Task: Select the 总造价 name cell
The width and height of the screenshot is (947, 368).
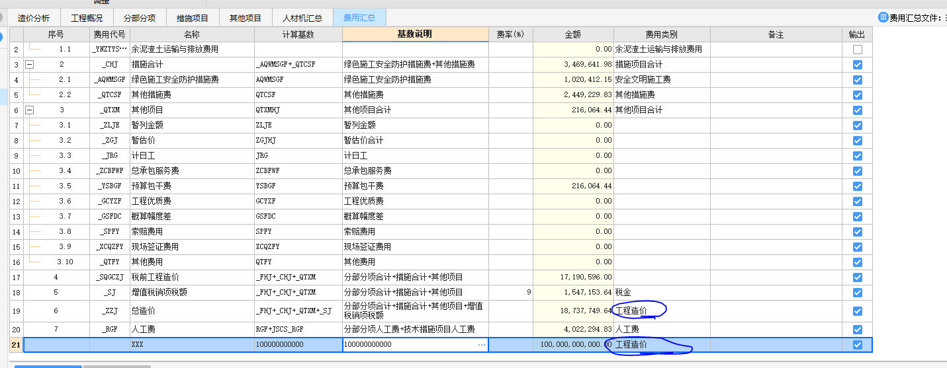Action: (192, 311)
